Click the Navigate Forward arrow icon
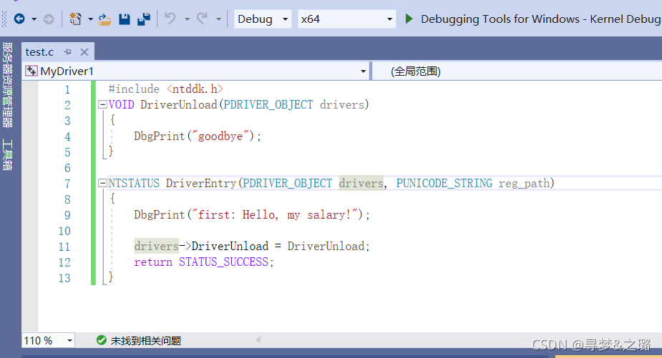 [x=49, y=19]
